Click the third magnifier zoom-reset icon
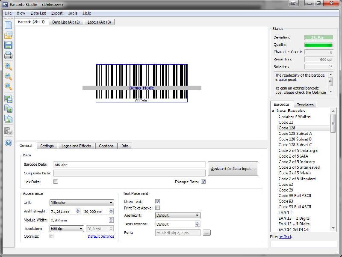This screenshot has width=342, height=257. 8,87
